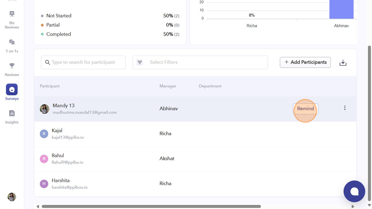Click manager Abhinav in Mandy's row
Viewport: 372px width, 209px height.
point(168,109)
